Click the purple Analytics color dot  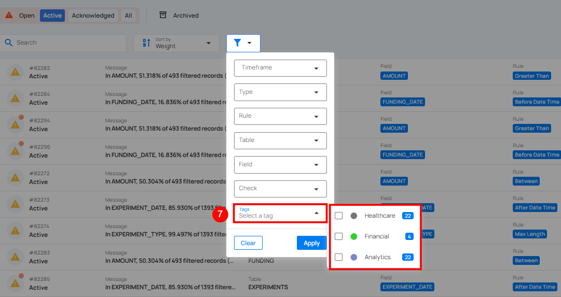click(x=354, y=257)
